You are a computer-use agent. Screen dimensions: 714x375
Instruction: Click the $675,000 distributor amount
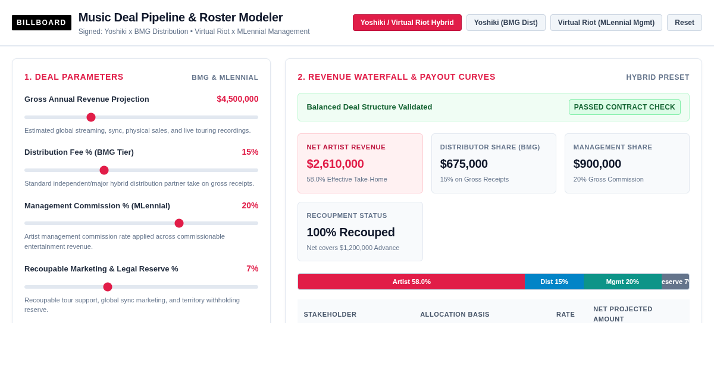[464, 164]
